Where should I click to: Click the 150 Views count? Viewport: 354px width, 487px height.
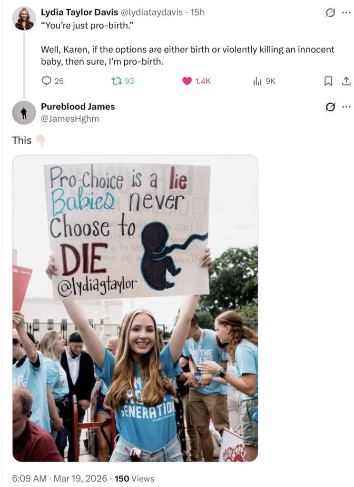pos(135,478)
